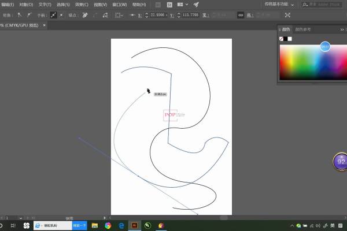Image resolution: width=347 pixels, height=231 pixels.
Task: Open Microsoft Edge from taskbar
Action: (121, 225)
